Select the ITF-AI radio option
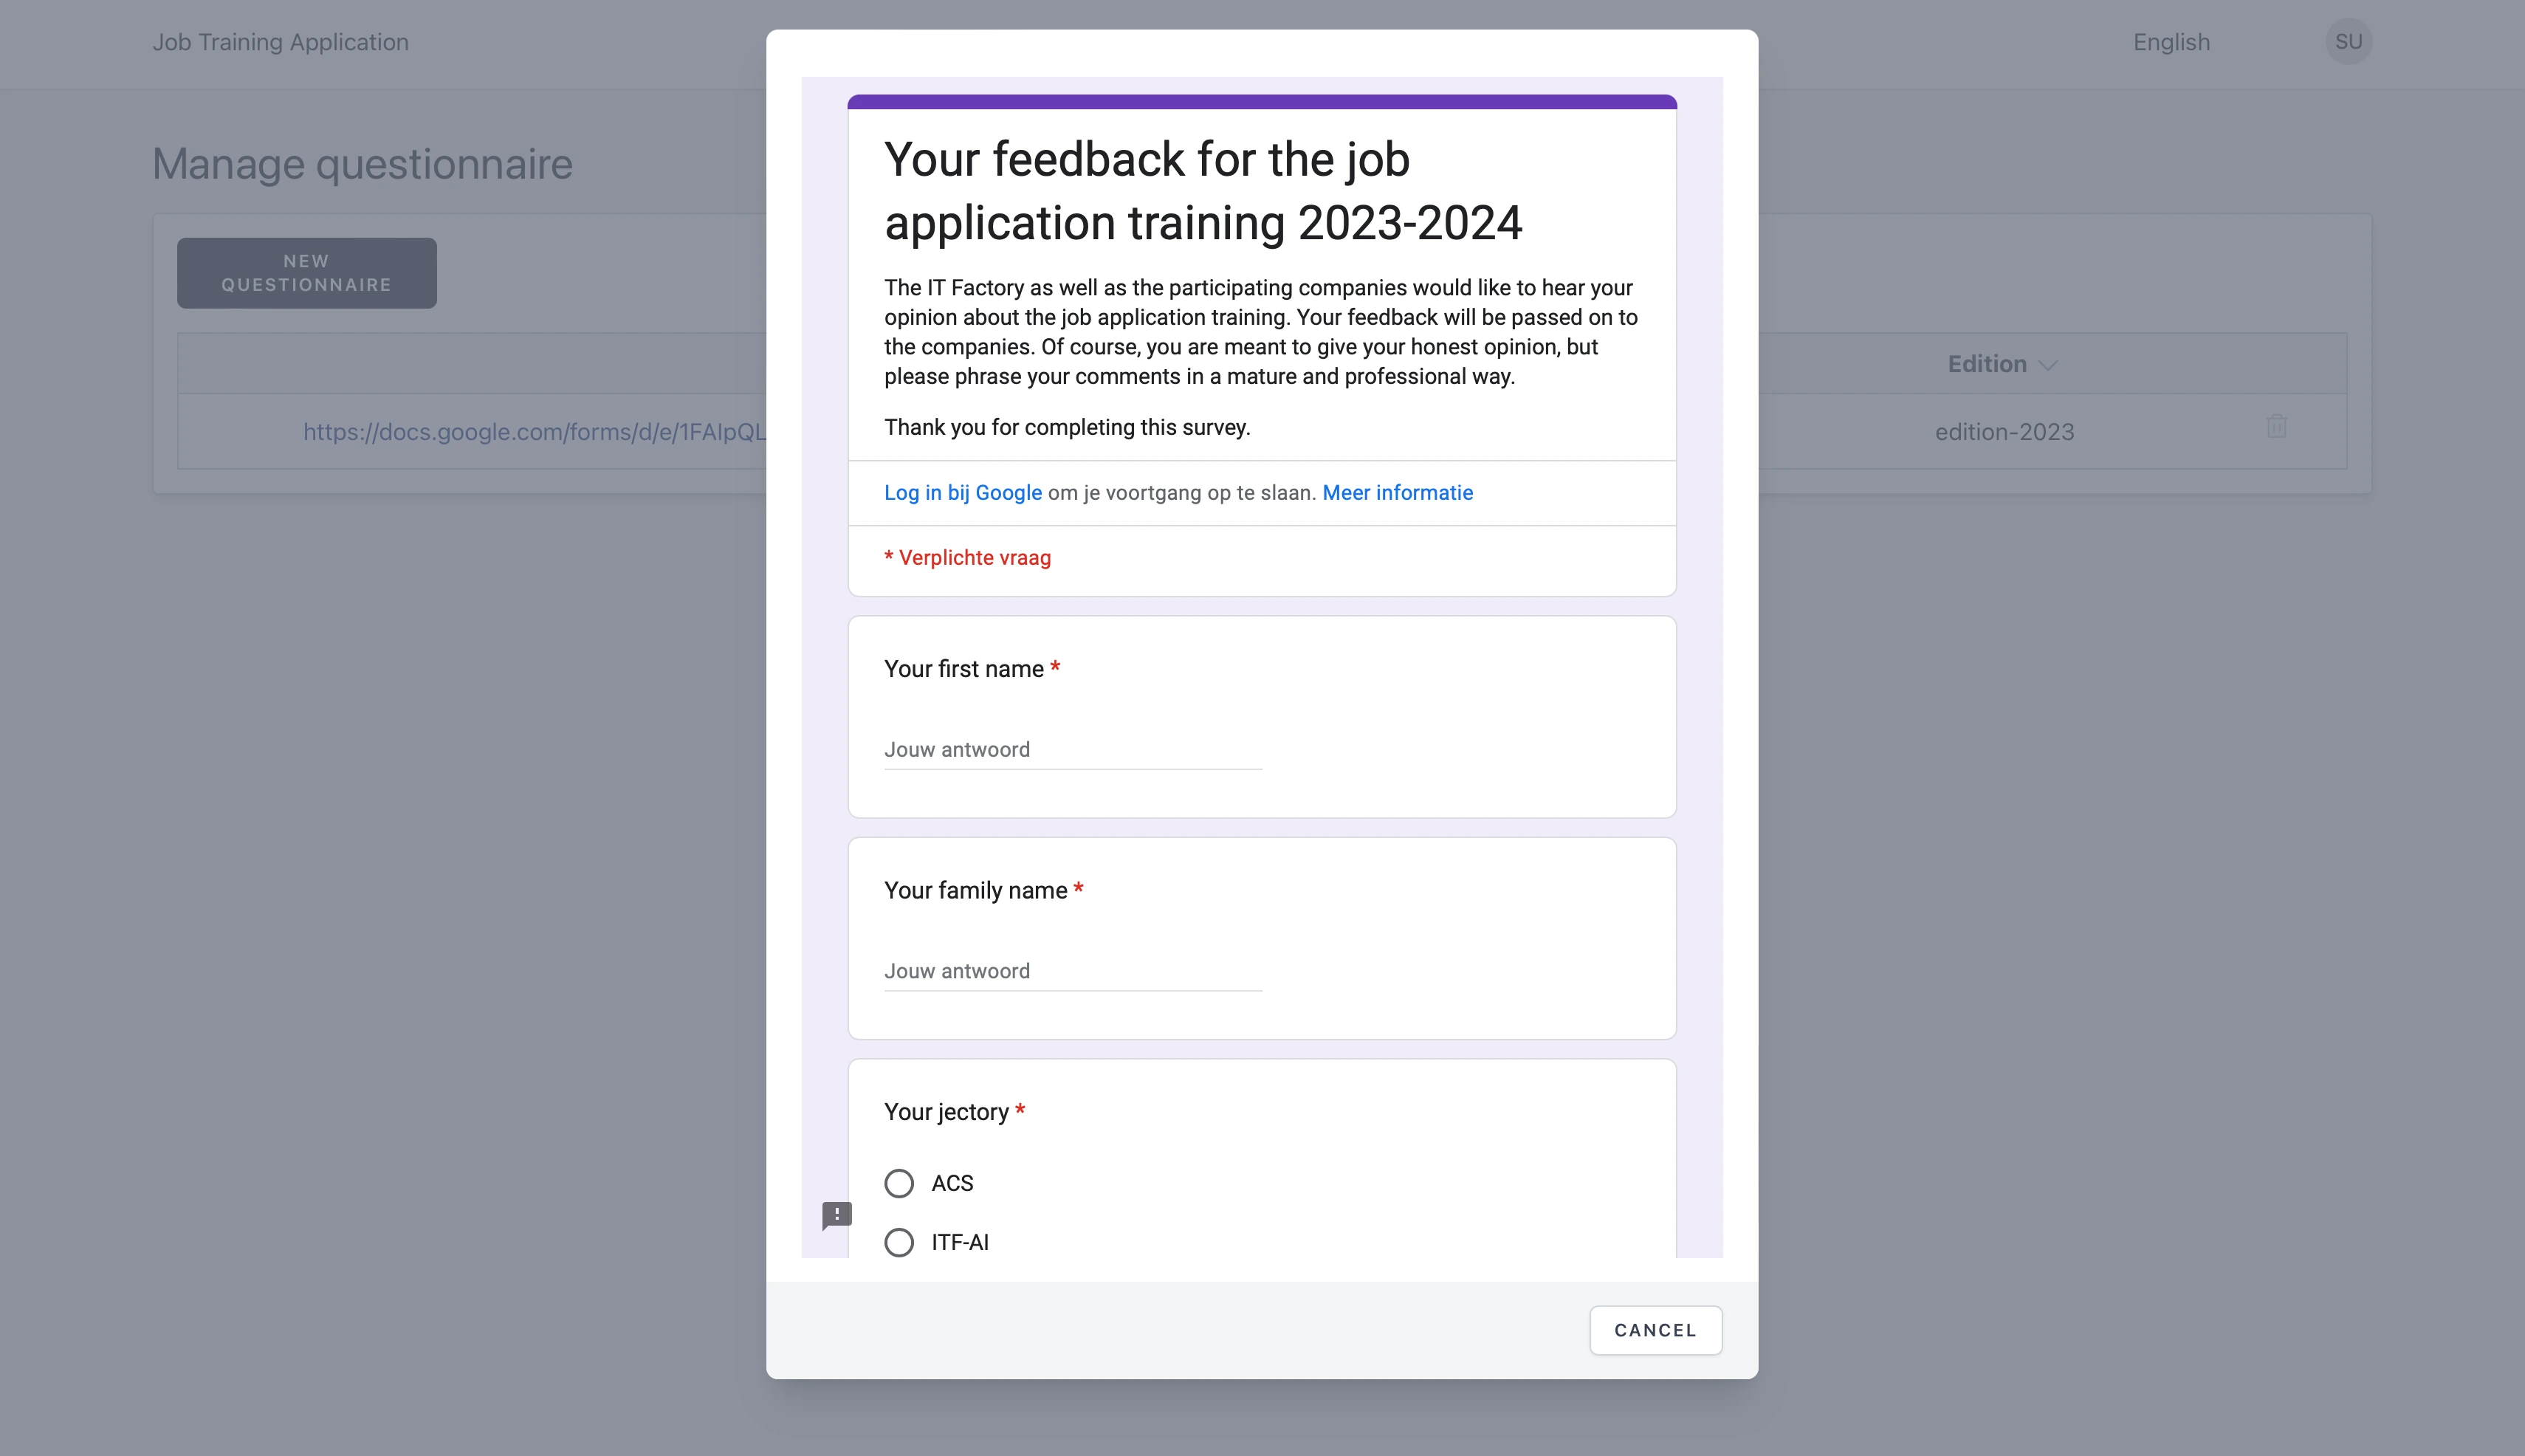 (899, 1242)
